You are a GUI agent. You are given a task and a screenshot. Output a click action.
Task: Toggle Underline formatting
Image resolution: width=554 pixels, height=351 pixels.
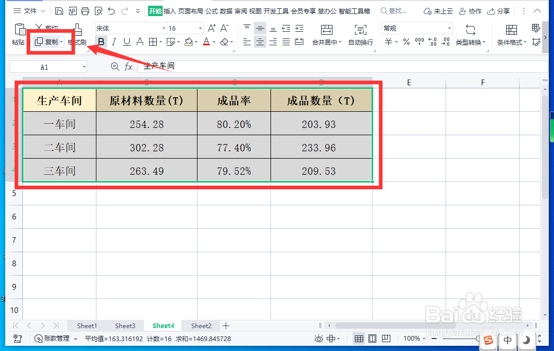(x=127, y=42)
